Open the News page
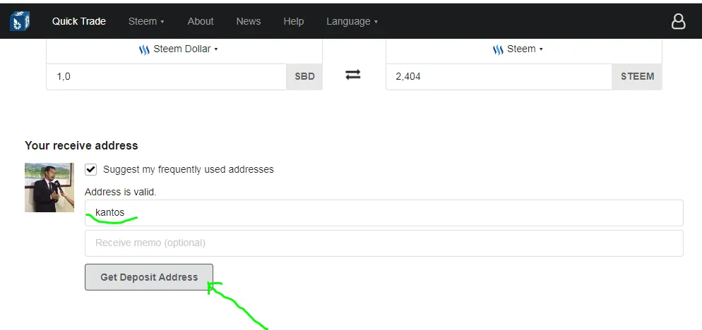 click(249, 21)
